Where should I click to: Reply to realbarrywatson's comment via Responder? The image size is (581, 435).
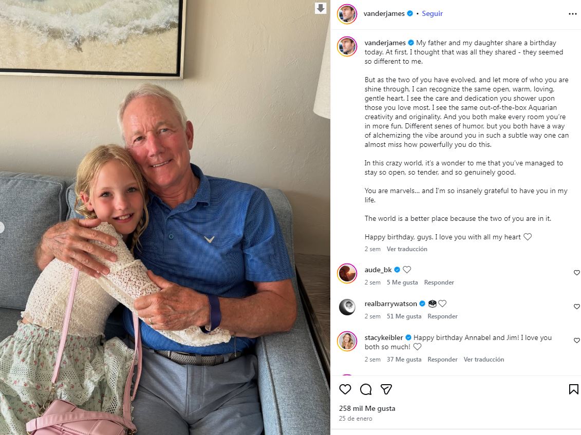[x=442, y=316]
